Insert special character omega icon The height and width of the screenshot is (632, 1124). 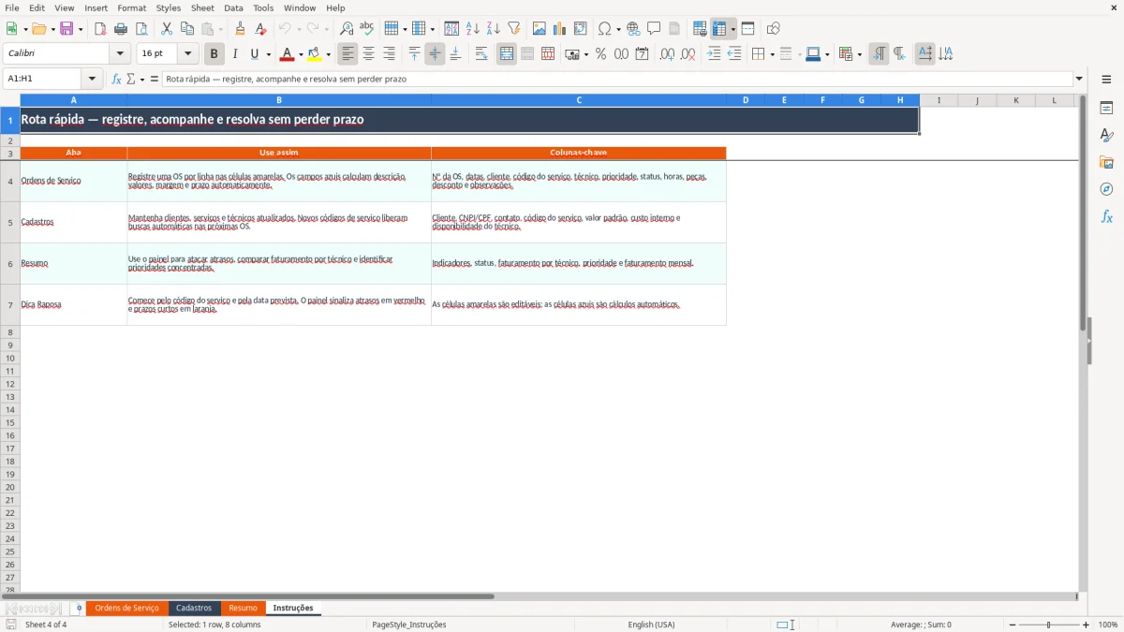[x=604, y=29]
